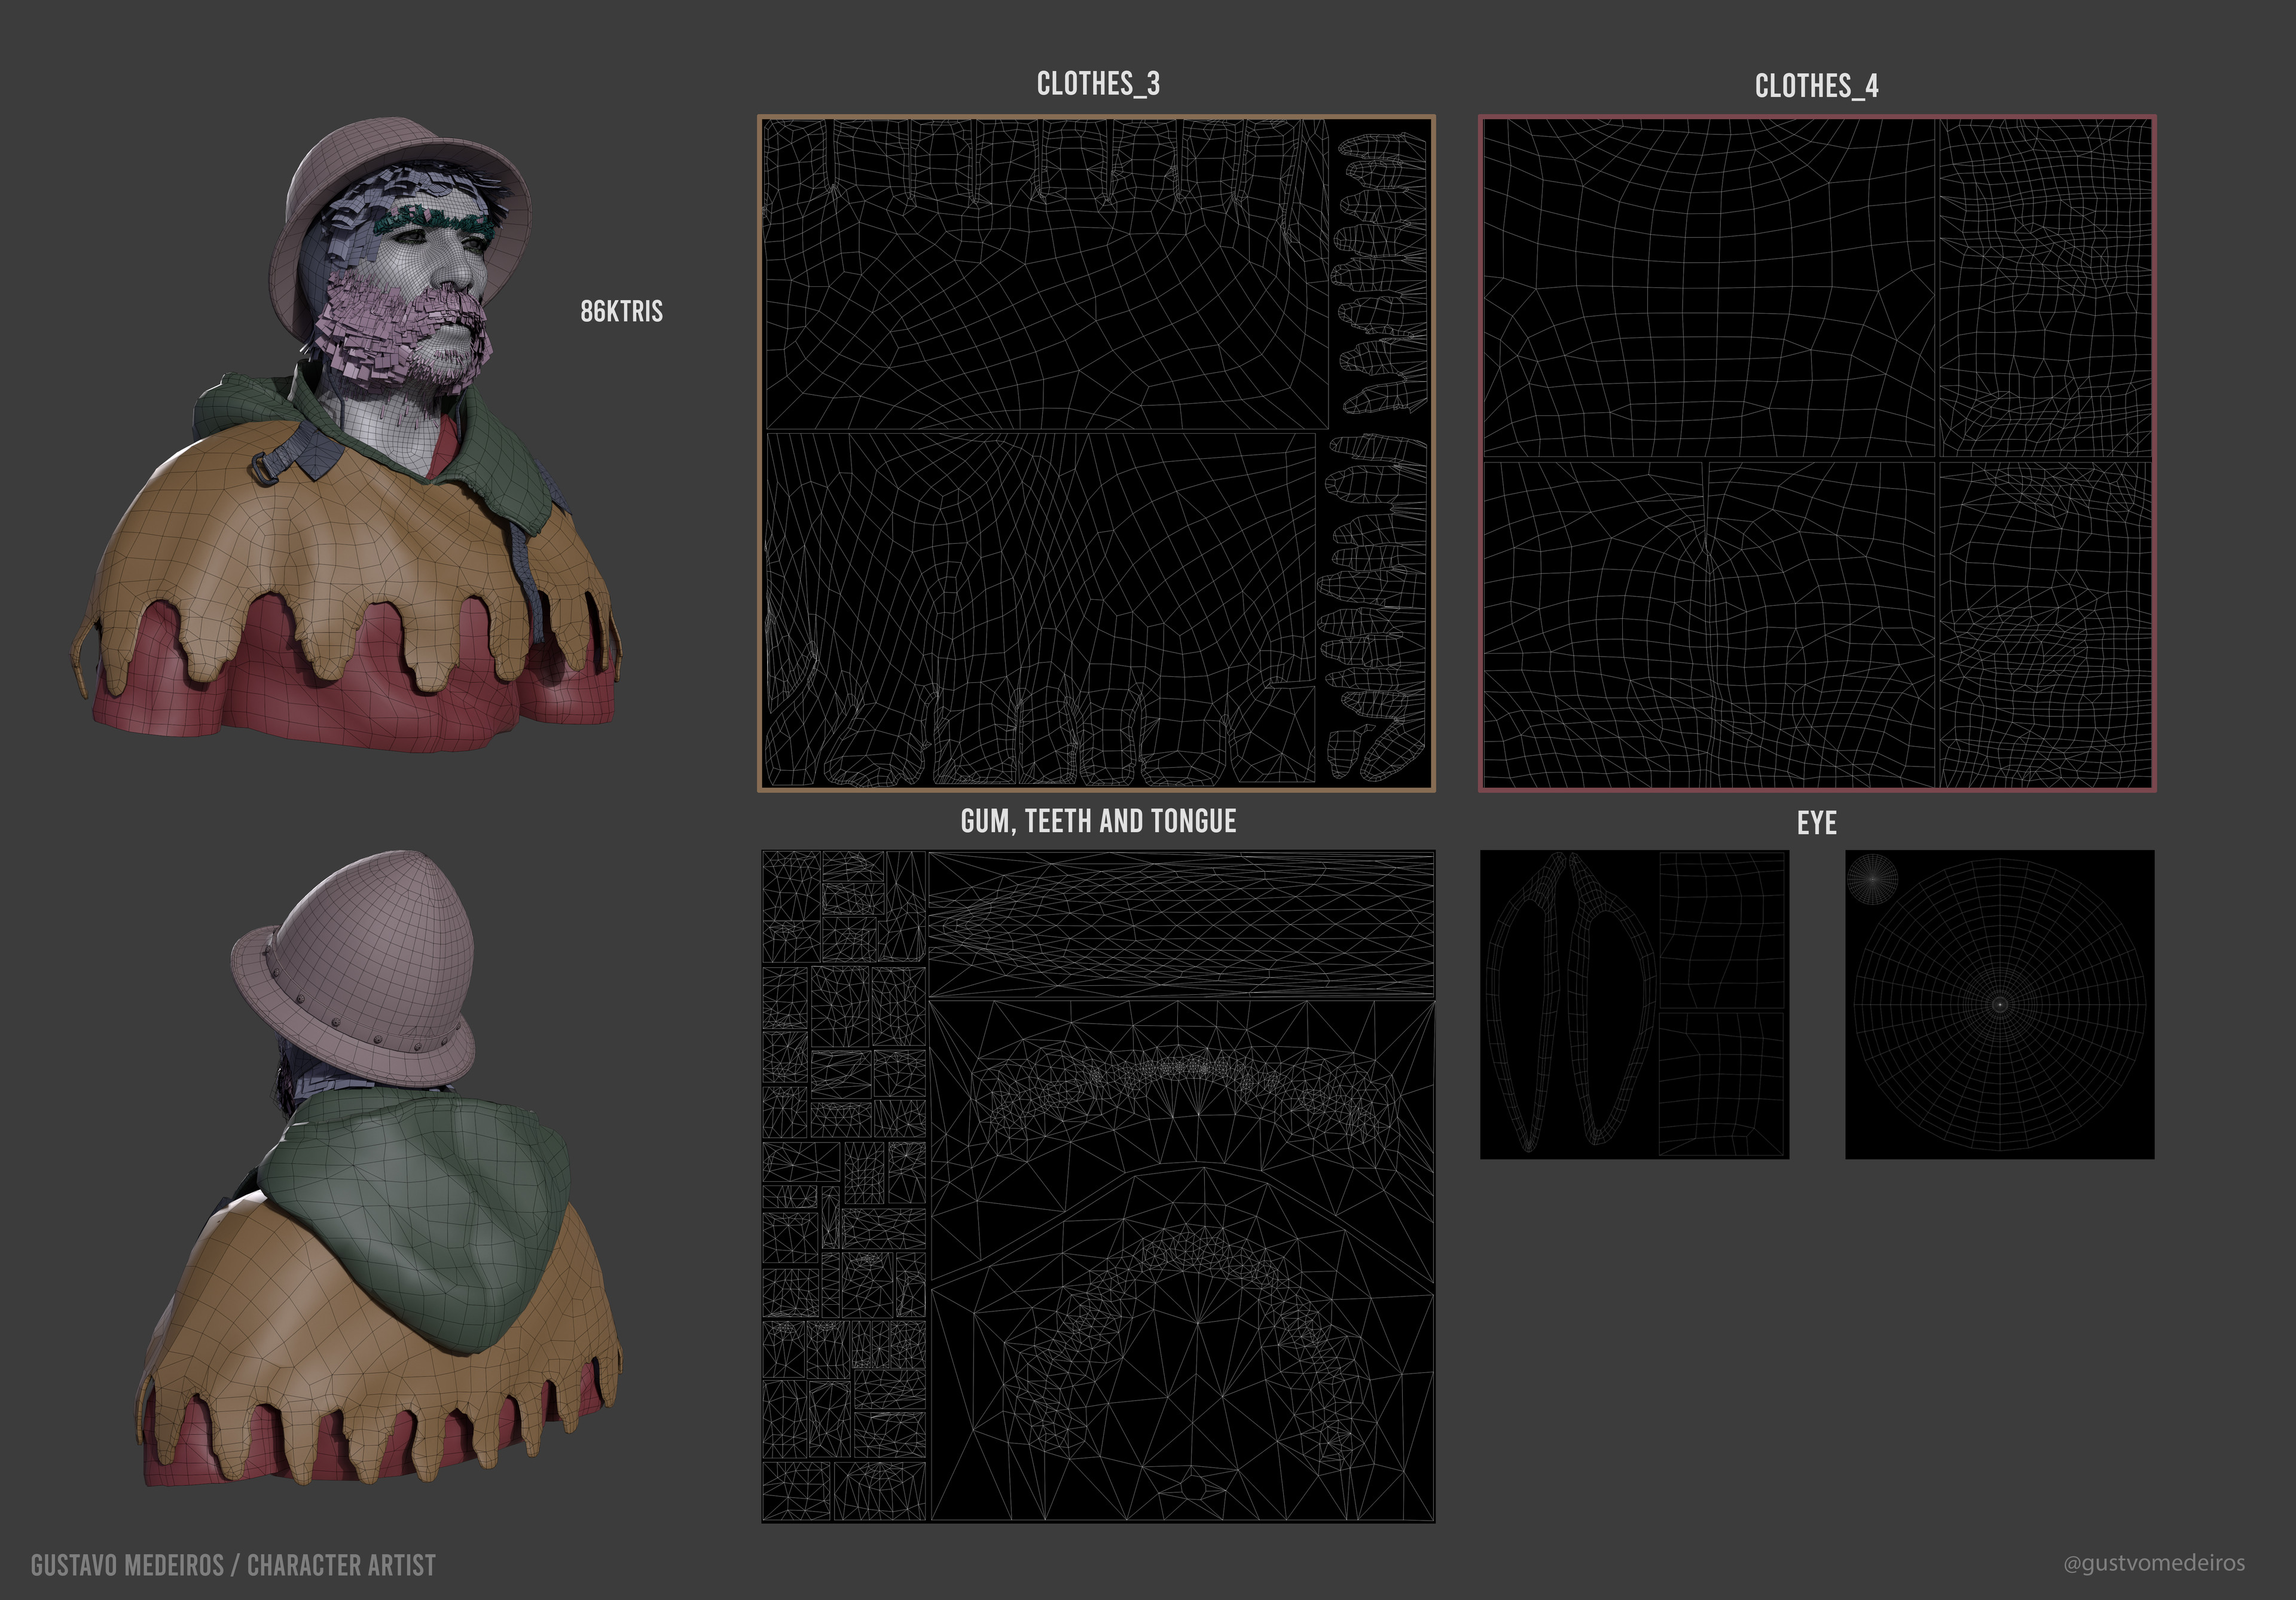Click the GUSTAVO MEDEIROS / CHARACTER ARTIST credit

[233, 1565]
